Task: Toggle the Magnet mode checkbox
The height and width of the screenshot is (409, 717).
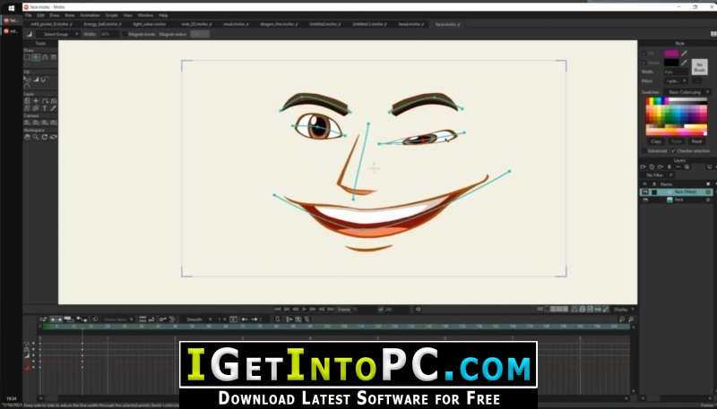Action: coord(125,34)
